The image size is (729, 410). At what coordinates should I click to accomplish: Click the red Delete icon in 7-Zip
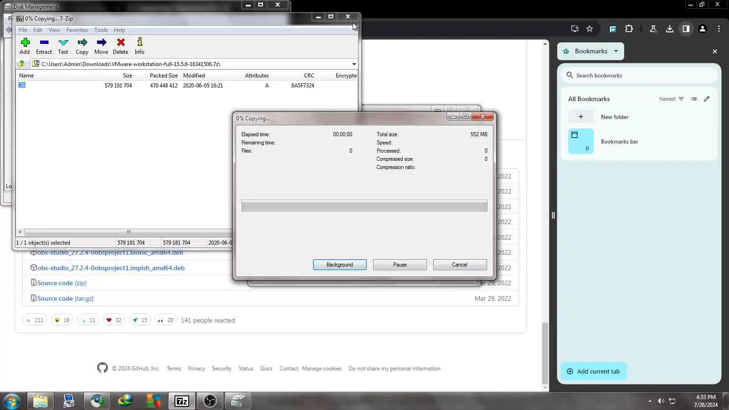(121, 46)
